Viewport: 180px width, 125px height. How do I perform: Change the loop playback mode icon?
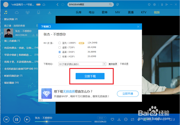point(132,119)
